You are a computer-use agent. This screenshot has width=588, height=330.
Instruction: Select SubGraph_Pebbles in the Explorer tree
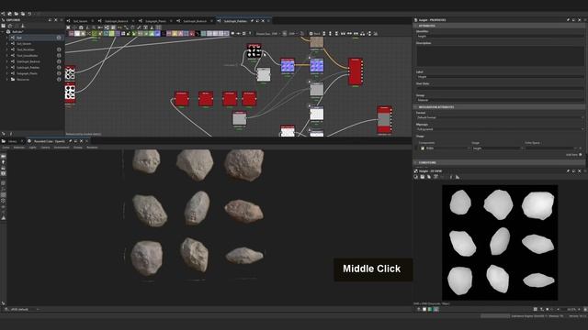(x=28, y=67)
